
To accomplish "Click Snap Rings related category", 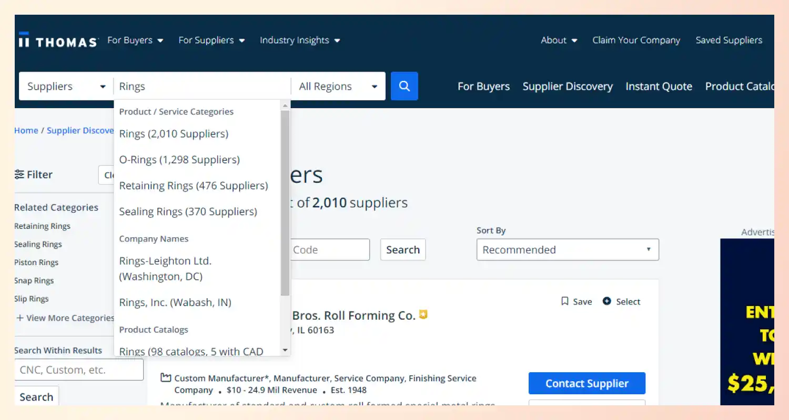I will [x=34, y=280].
